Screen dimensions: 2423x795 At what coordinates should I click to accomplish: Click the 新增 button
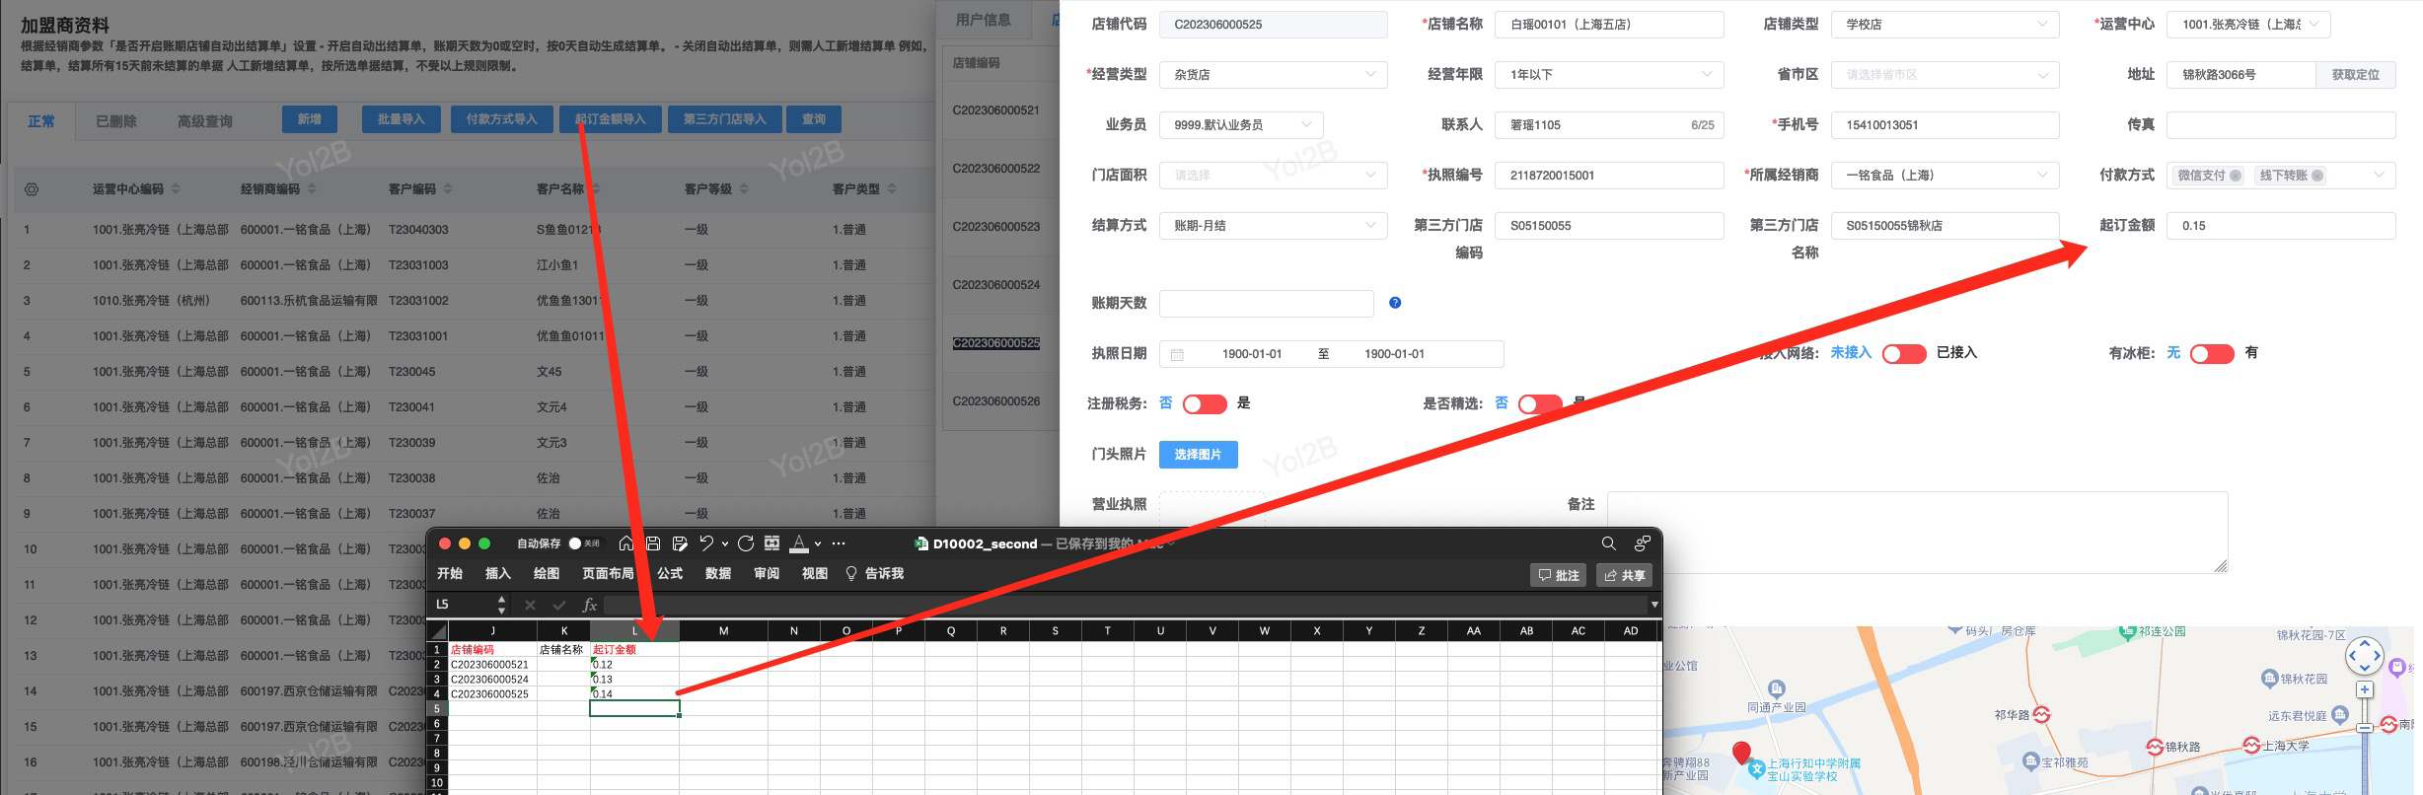coord(310,119)
